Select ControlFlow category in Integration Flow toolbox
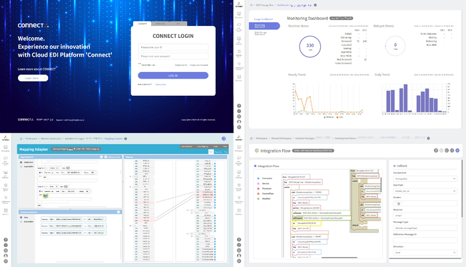Screen dimensions: 466x267 [266, 194]
